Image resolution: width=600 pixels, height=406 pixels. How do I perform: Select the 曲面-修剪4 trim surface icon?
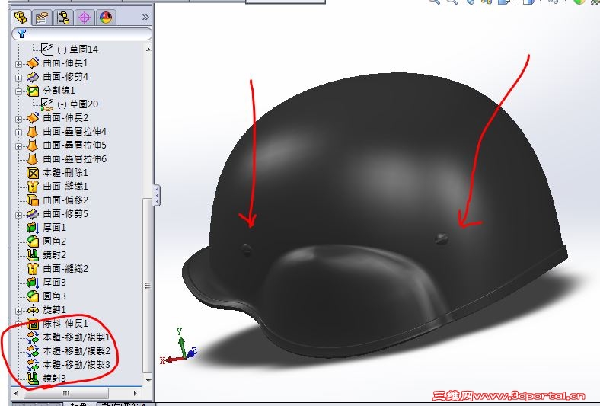33,76
